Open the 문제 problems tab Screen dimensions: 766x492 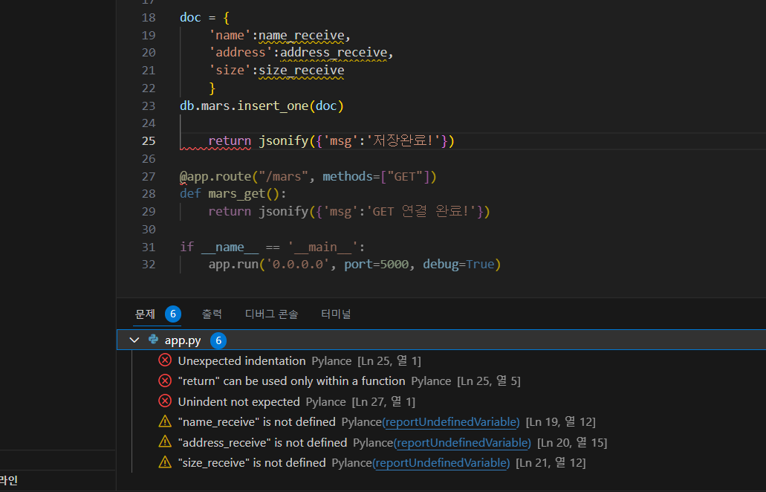[x=145, y=314]
